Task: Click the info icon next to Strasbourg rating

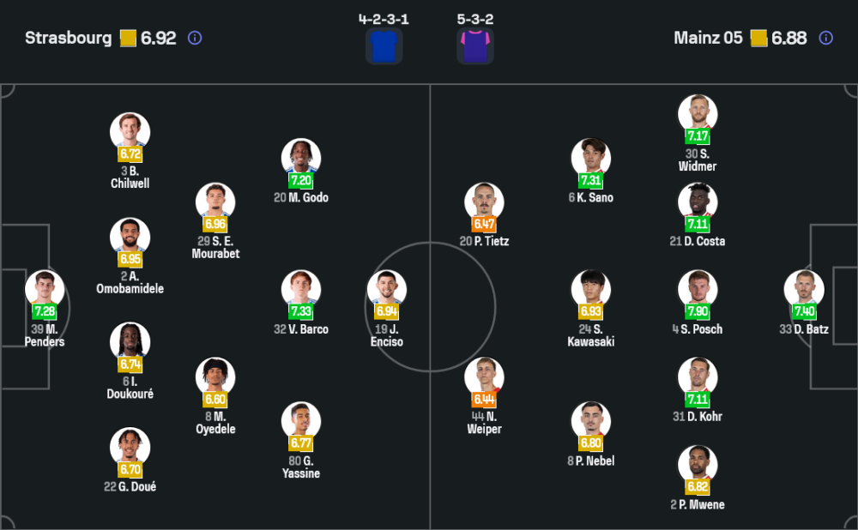Action: pos(195,38)
